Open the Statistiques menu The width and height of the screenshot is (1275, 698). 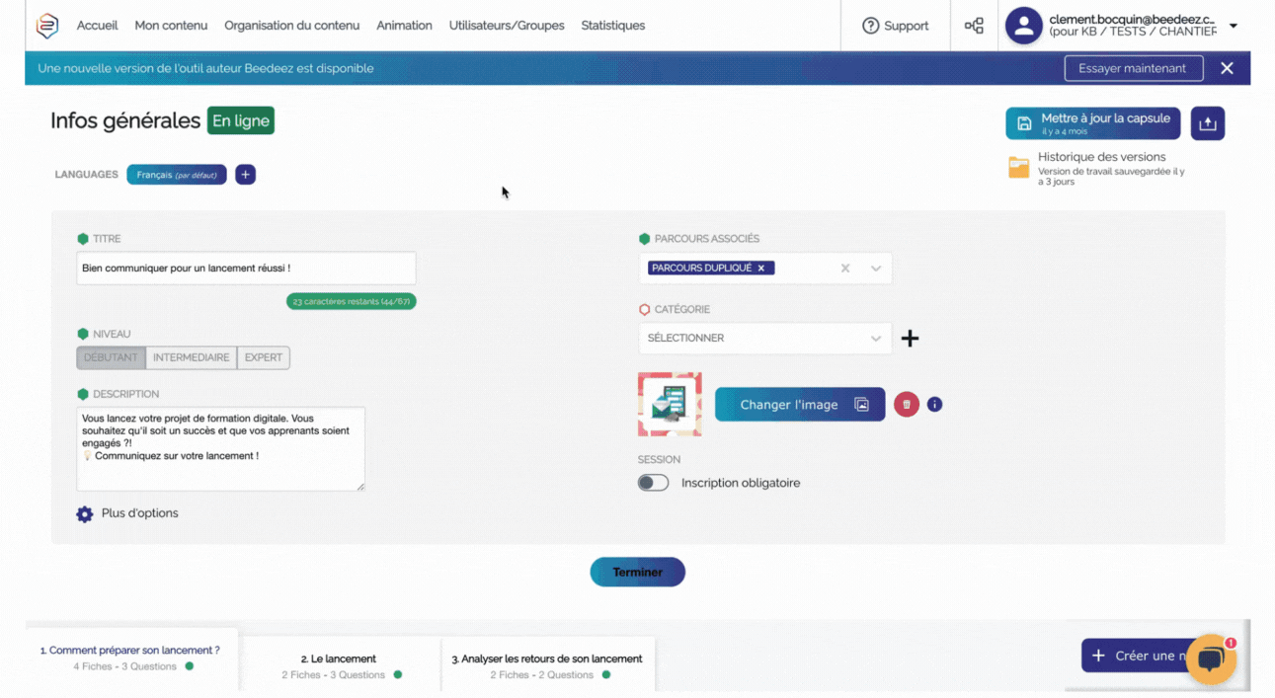612,26
